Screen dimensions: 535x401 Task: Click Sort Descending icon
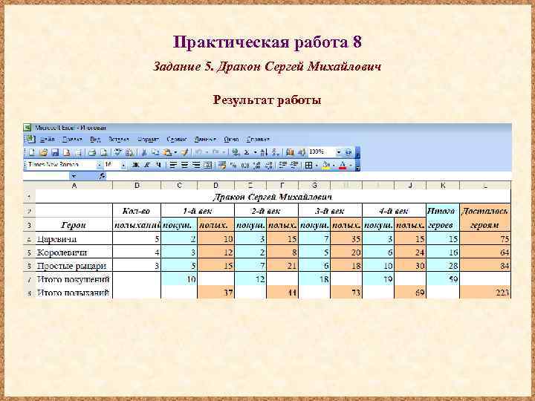[276, 152]
